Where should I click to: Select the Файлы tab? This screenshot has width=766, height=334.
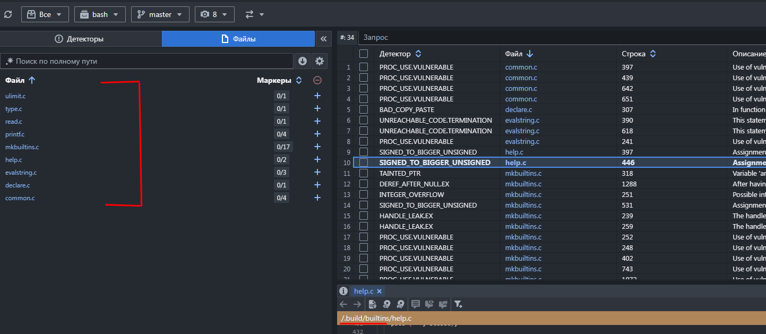(238, 39)
